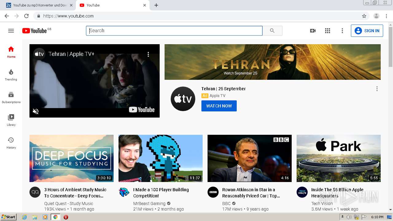
Task: Open the Tehran banner image
Action: click(x=273, y=62)
